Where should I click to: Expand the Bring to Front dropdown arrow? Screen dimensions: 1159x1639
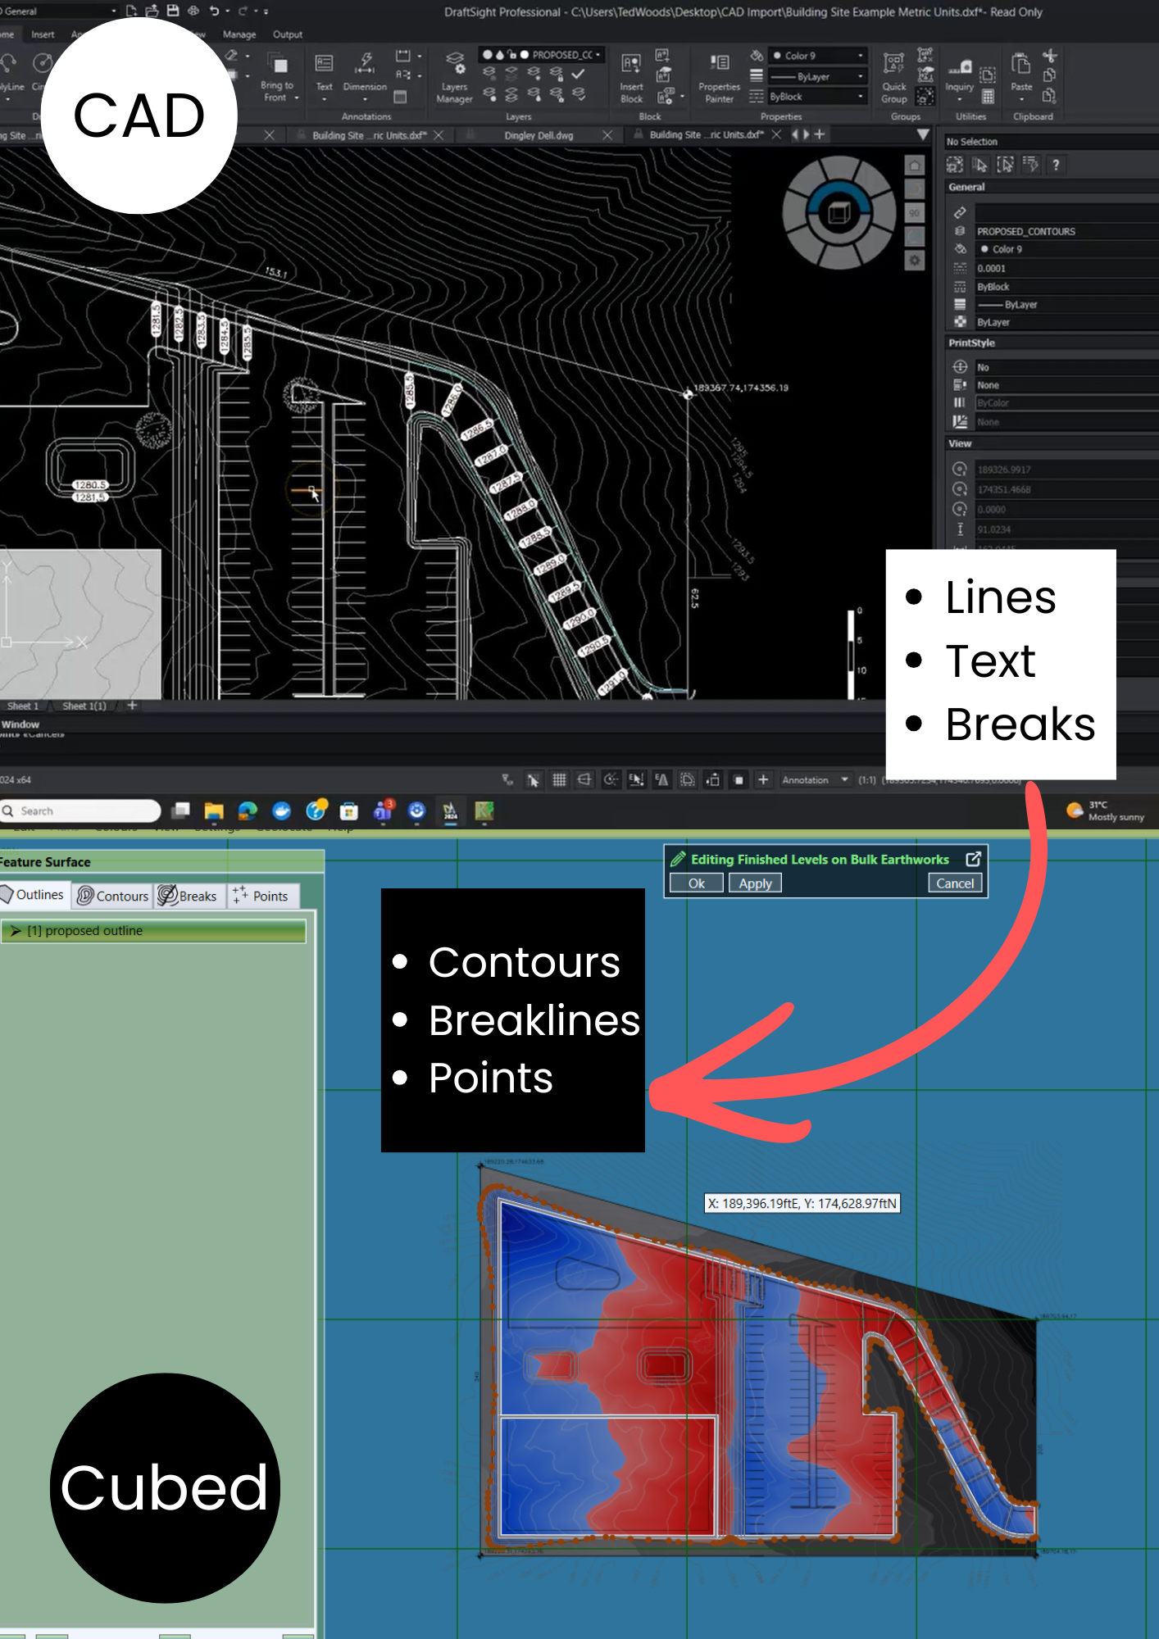click(x=297, y=98)
